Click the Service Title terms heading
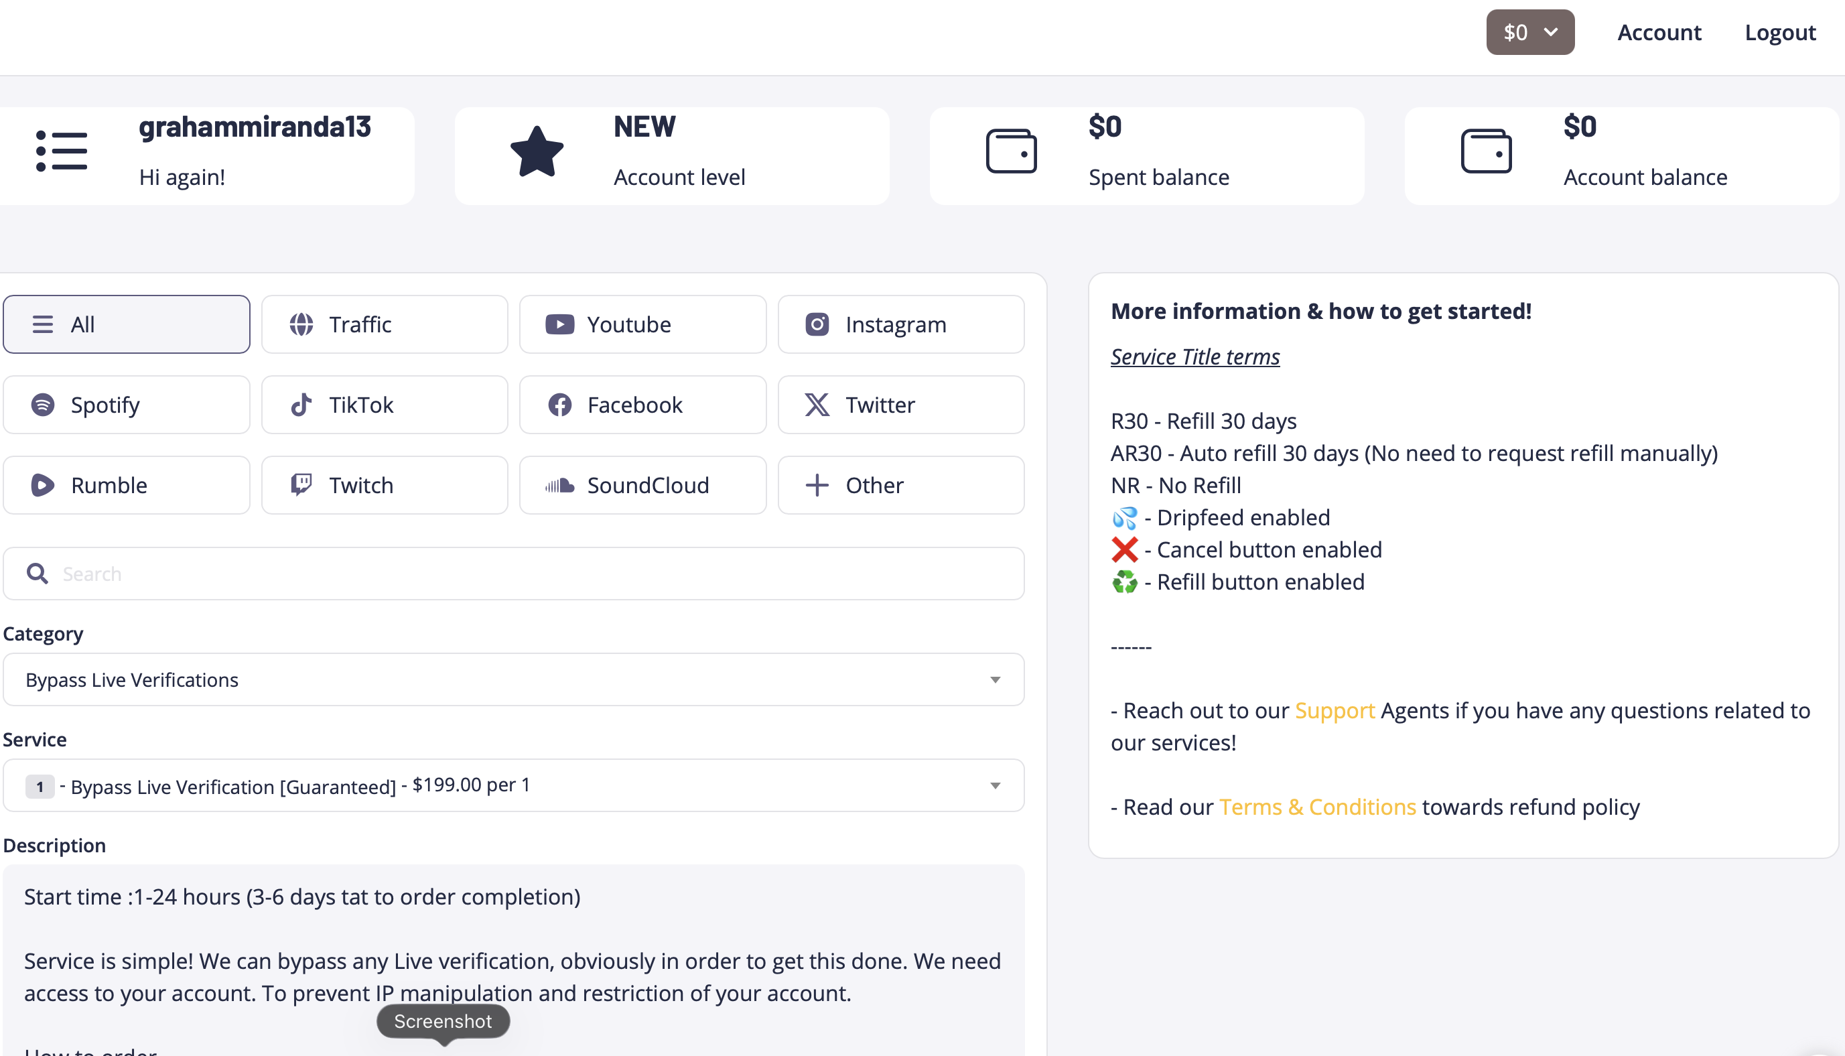This screenshot has height=1056, width=1845. pos(1195,357)
